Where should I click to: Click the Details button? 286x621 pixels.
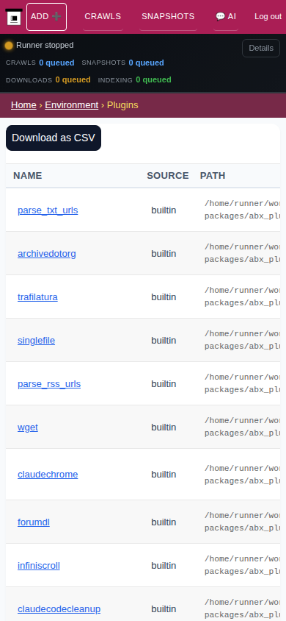261,49
